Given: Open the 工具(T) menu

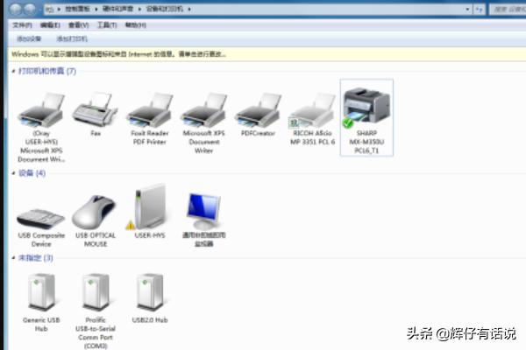Looking at the screenshot, I should [107, 25].
